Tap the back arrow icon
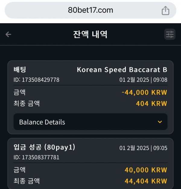This screenshot has width=181, height=189. pos(8,34)
